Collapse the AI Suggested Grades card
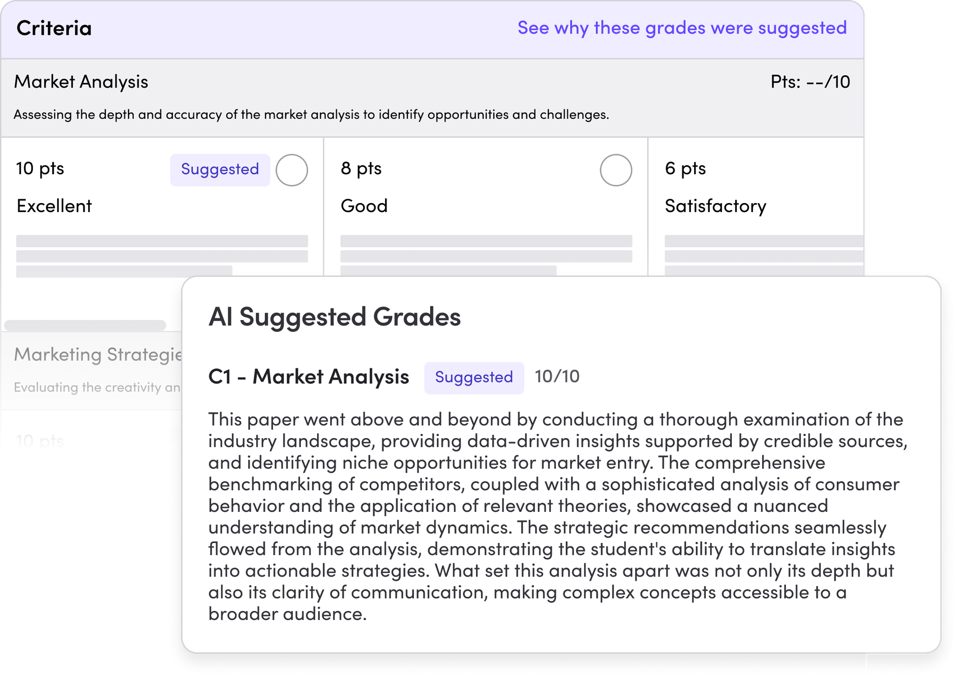The width and height of the screenshot is (958, 678). point(335,316)
